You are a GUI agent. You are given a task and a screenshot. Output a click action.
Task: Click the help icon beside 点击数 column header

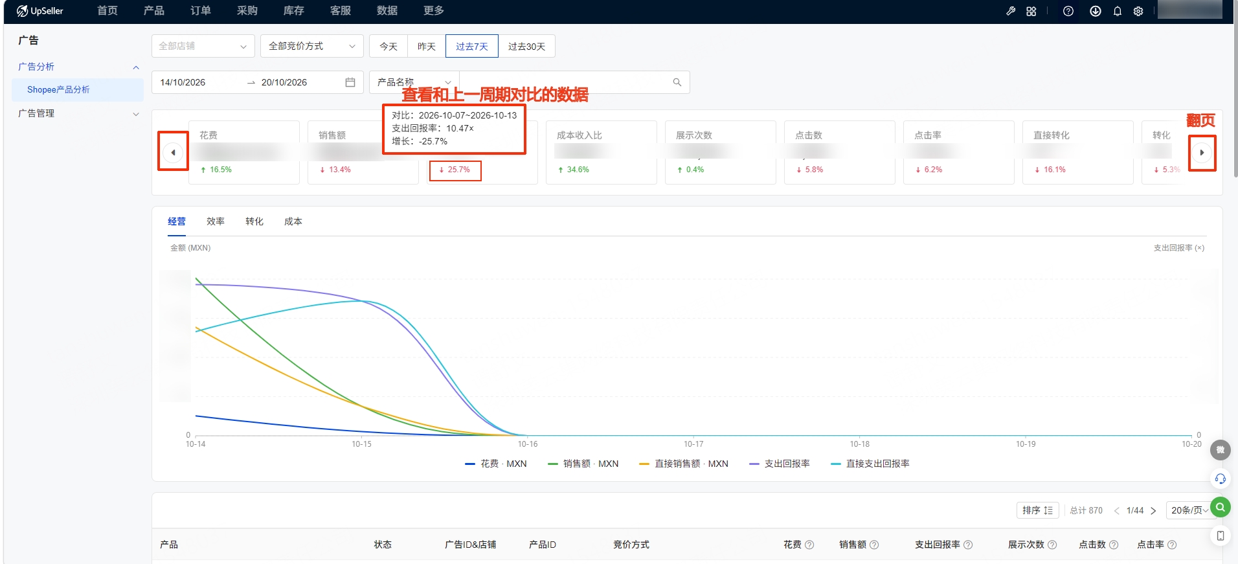[x=1114, y=545]
